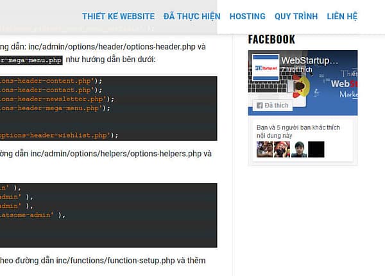Open the LIÊN HỆ contact page
The height and width of the screenshot is (276, 385).
(x=342, y=16)
